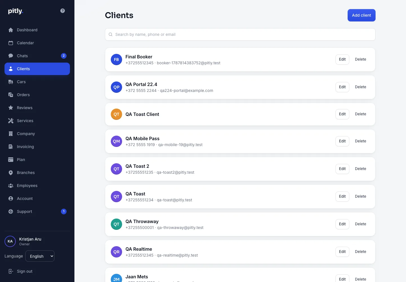
Task: Click the Plan card icon
Action: [11, 160]
